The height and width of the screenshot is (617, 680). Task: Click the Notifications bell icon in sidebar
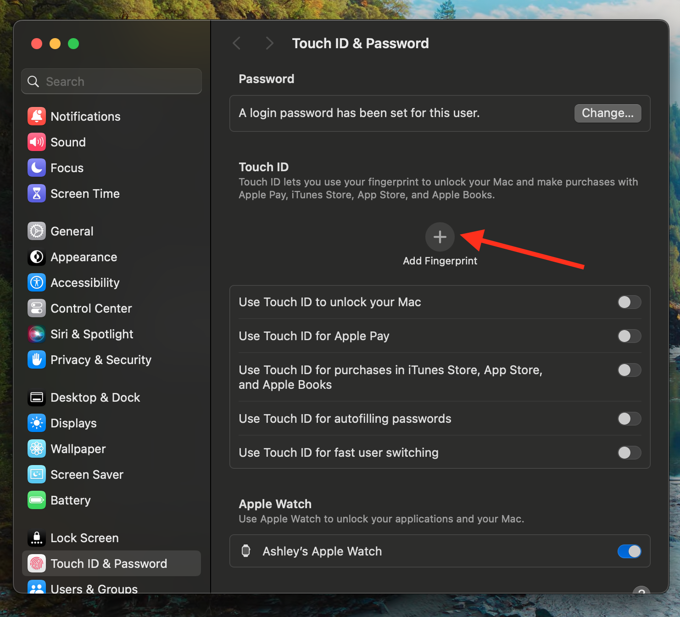point(37,117)
